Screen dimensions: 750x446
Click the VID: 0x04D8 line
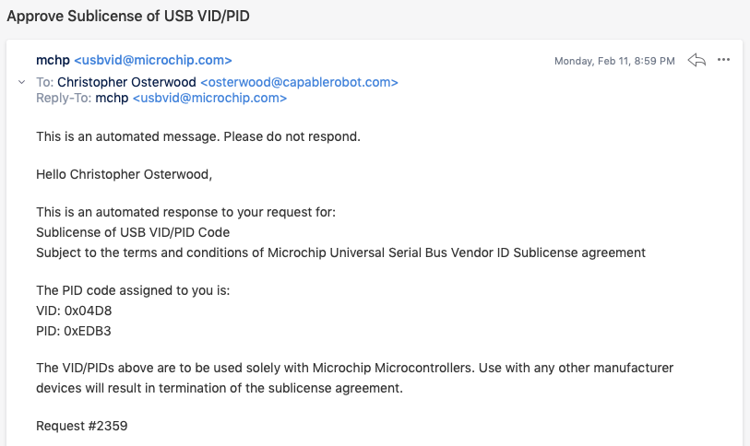[x=74, y=311]
